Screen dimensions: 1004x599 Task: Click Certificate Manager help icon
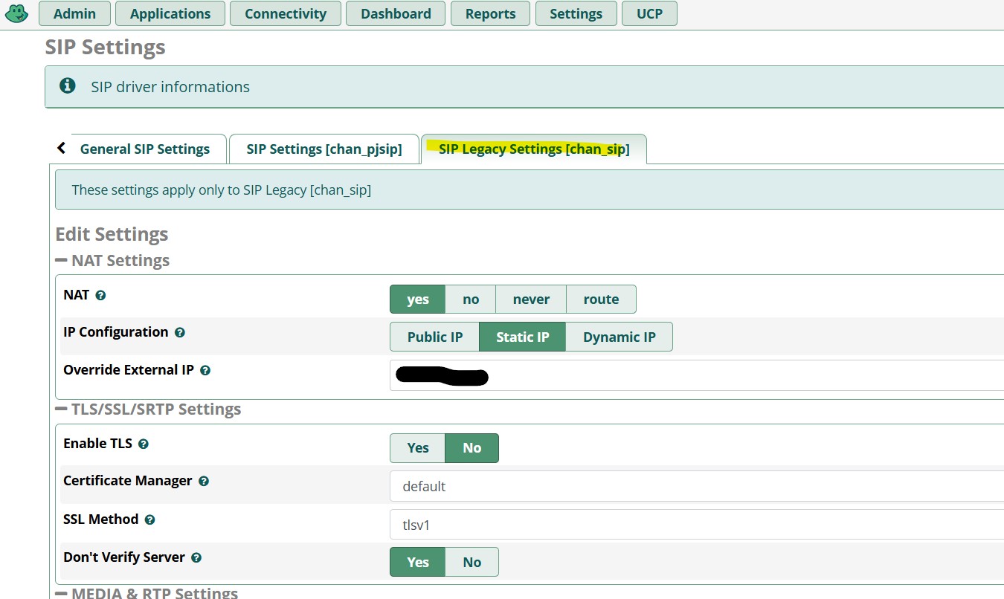204,482
